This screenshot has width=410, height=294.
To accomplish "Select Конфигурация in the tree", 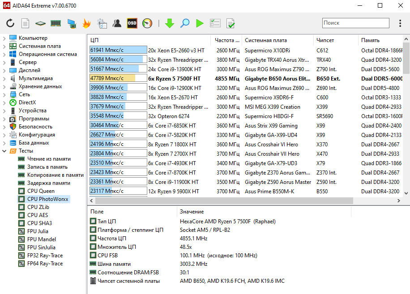I will point(37,135).
